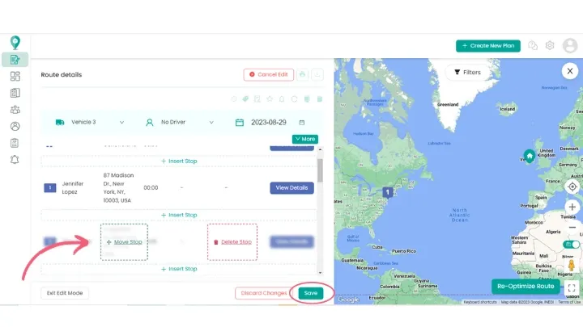
Task: Open the dashboard grid icon in sidebar
Action: (x=15, y=77)
